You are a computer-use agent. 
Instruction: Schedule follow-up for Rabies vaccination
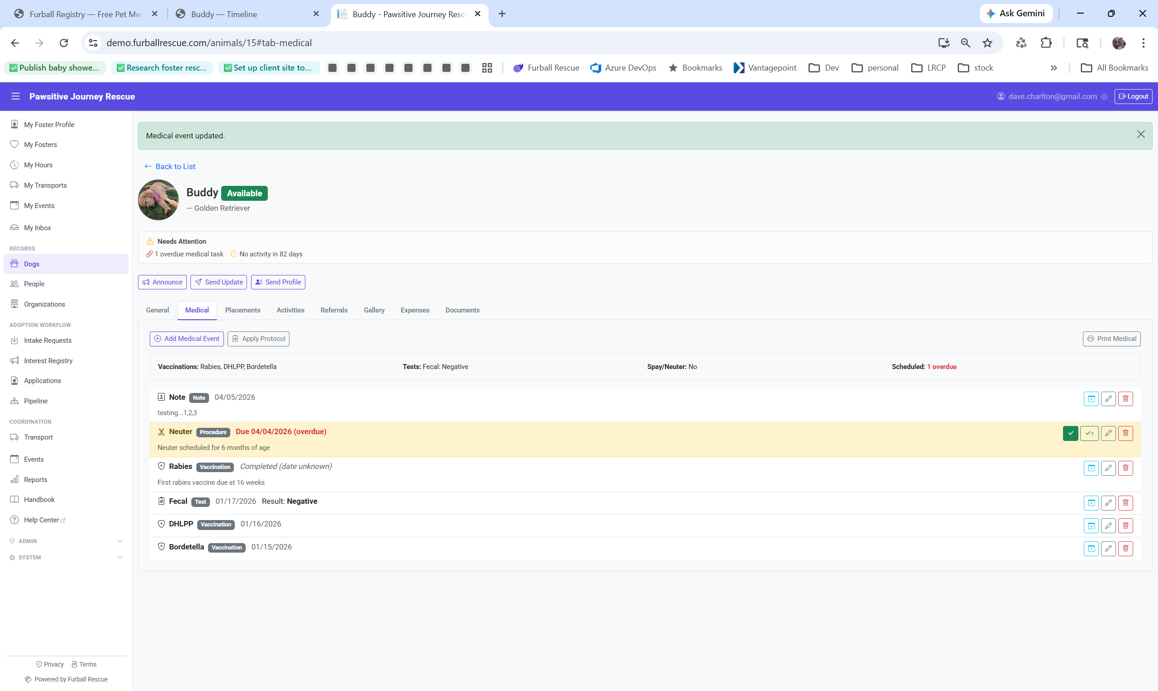point(1091,468)
